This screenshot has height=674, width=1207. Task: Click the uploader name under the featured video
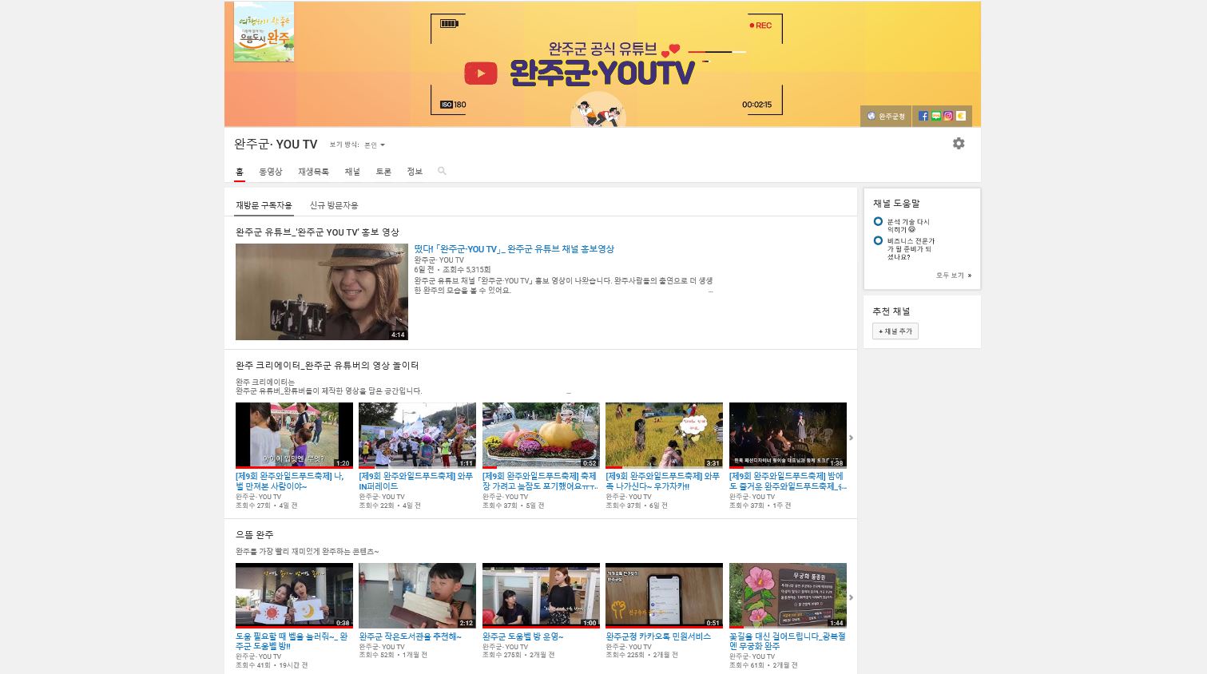click(x=439, y=260)
